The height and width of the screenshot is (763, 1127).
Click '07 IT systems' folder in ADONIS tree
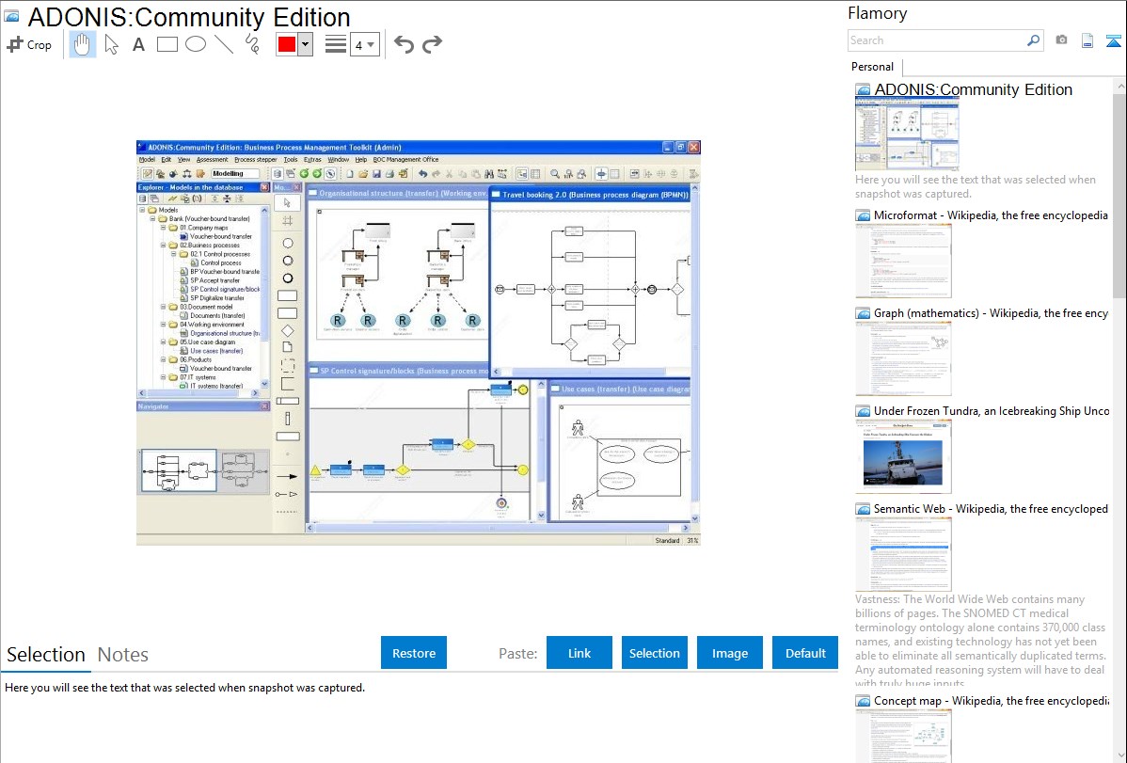click(198, 377)
